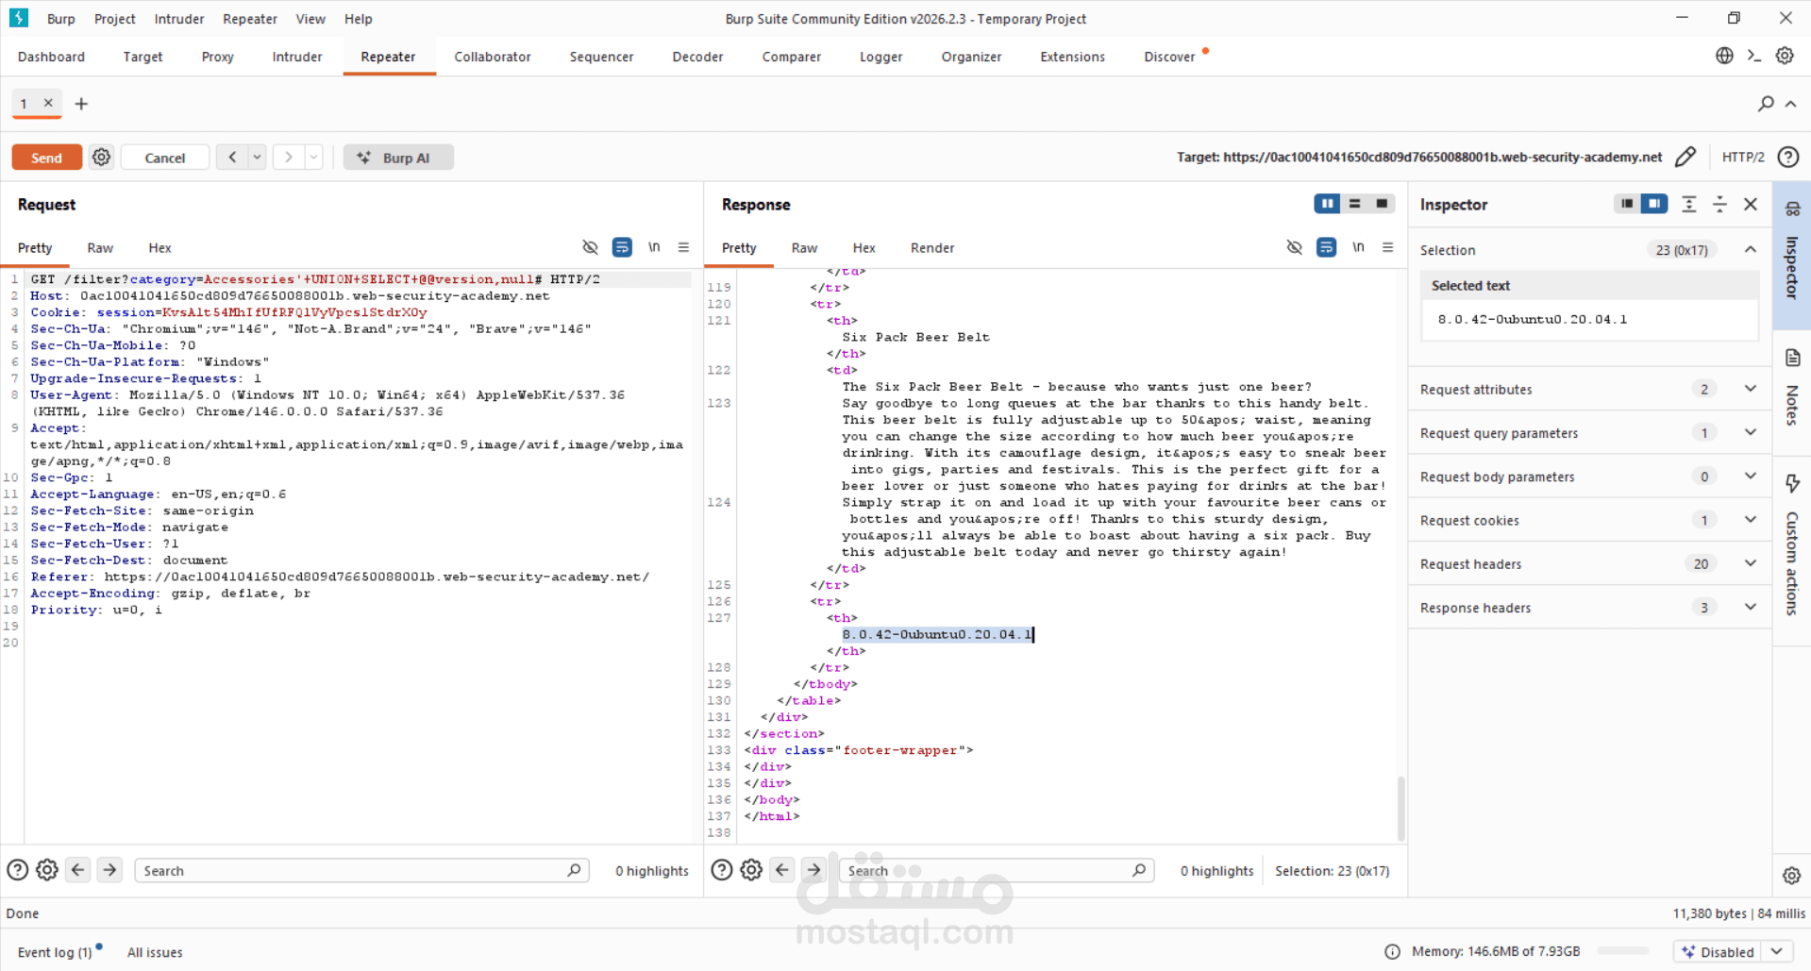Toggle response newline display \n
This screenshot has height=971, width=1811.
pyautogui.click(x=1357, y=247)
